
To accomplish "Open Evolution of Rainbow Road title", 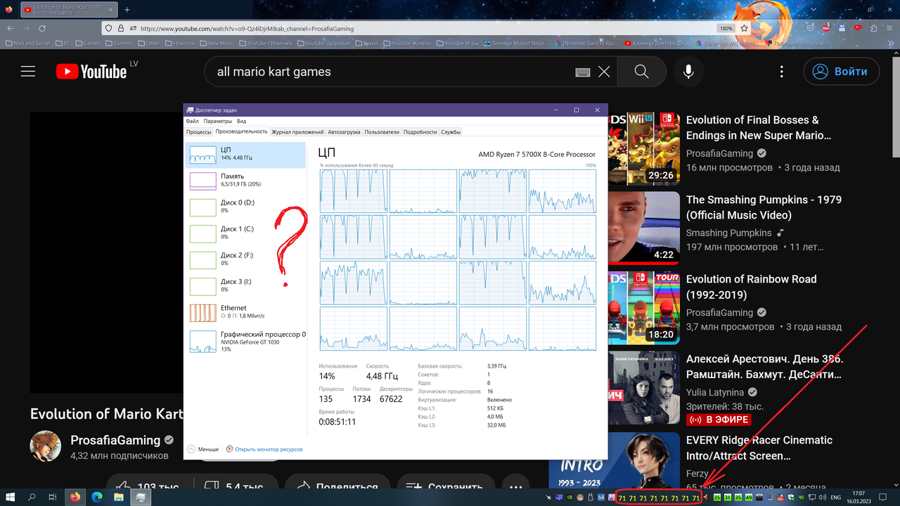I will click(752, 287).
